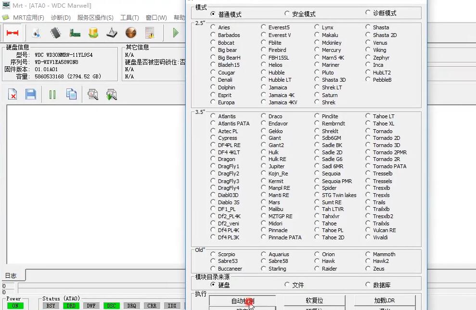
Task: Click the magnifier search document icon
Action: tap(92, 94)
